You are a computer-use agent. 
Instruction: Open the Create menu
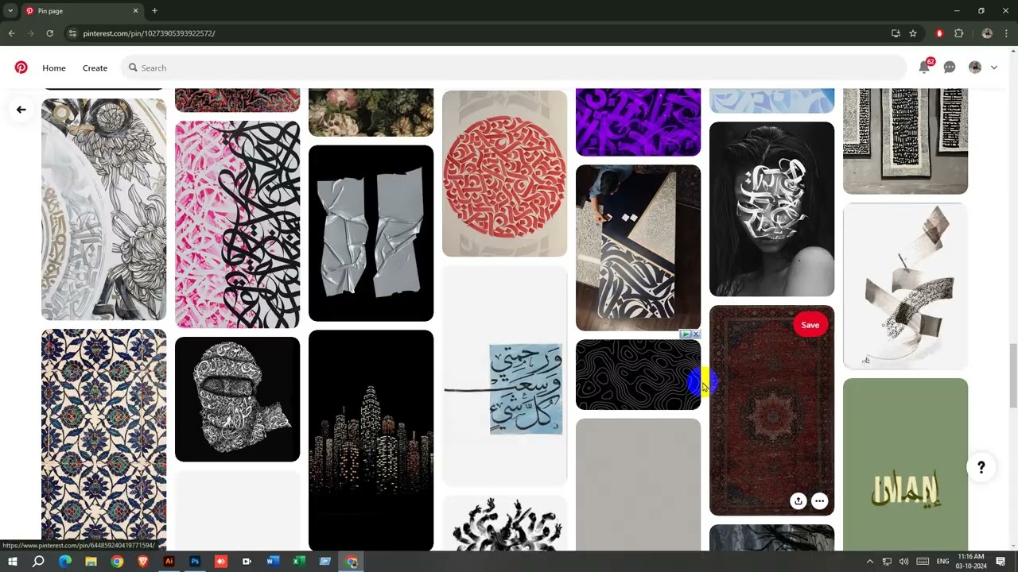click(x=95, y=68)
